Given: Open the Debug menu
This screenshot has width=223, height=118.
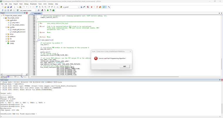Looking at the screenshot, I should click(26, 4).
